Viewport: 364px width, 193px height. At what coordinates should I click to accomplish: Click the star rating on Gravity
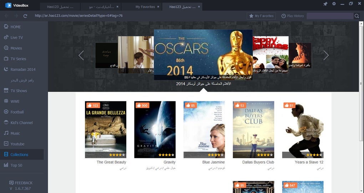(166, 155)
